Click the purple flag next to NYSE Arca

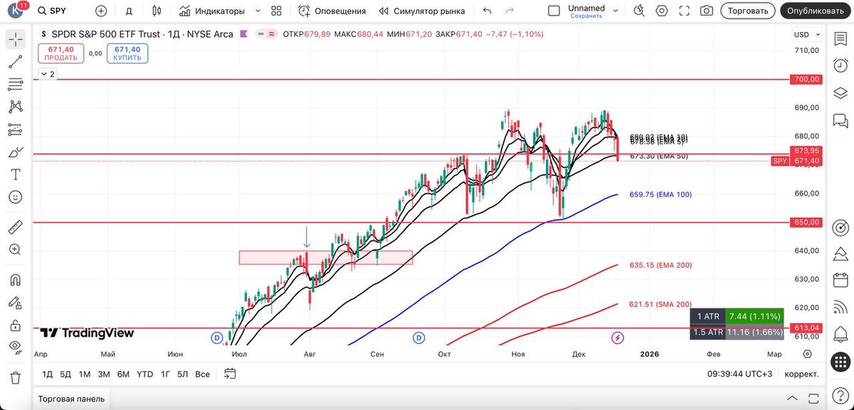[x=244, y=34]
